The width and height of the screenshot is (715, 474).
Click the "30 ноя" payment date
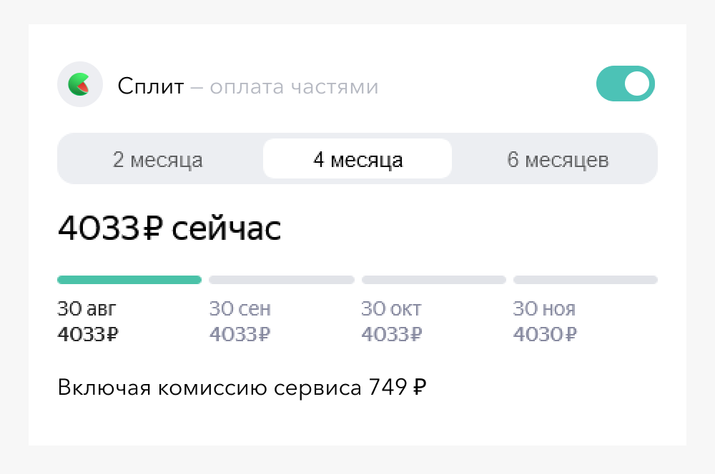pos(544,309)
